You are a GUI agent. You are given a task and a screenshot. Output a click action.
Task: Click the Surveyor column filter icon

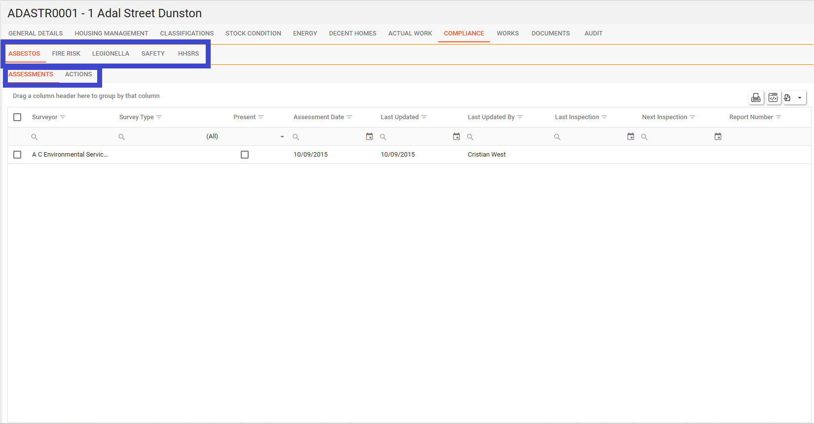click(x=63, y=117)
